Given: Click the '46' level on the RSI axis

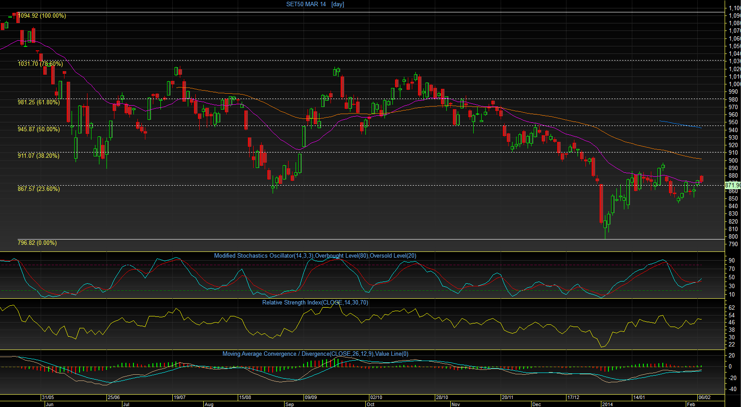Looking at the screenshot, I should tap(732, 323).
